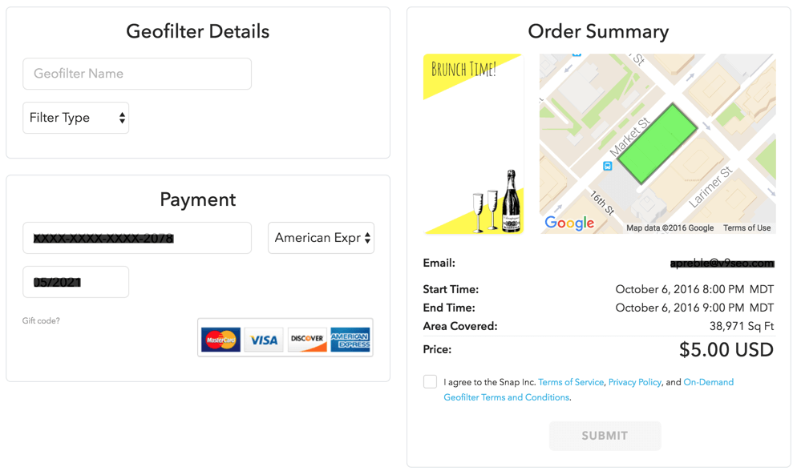Open the Privacy Policy link
This screenshot has height=471, width=797.
tap(634, 382)
